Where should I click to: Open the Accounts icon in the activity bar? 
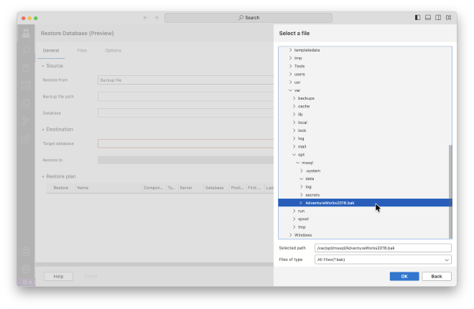pos(26,252)
